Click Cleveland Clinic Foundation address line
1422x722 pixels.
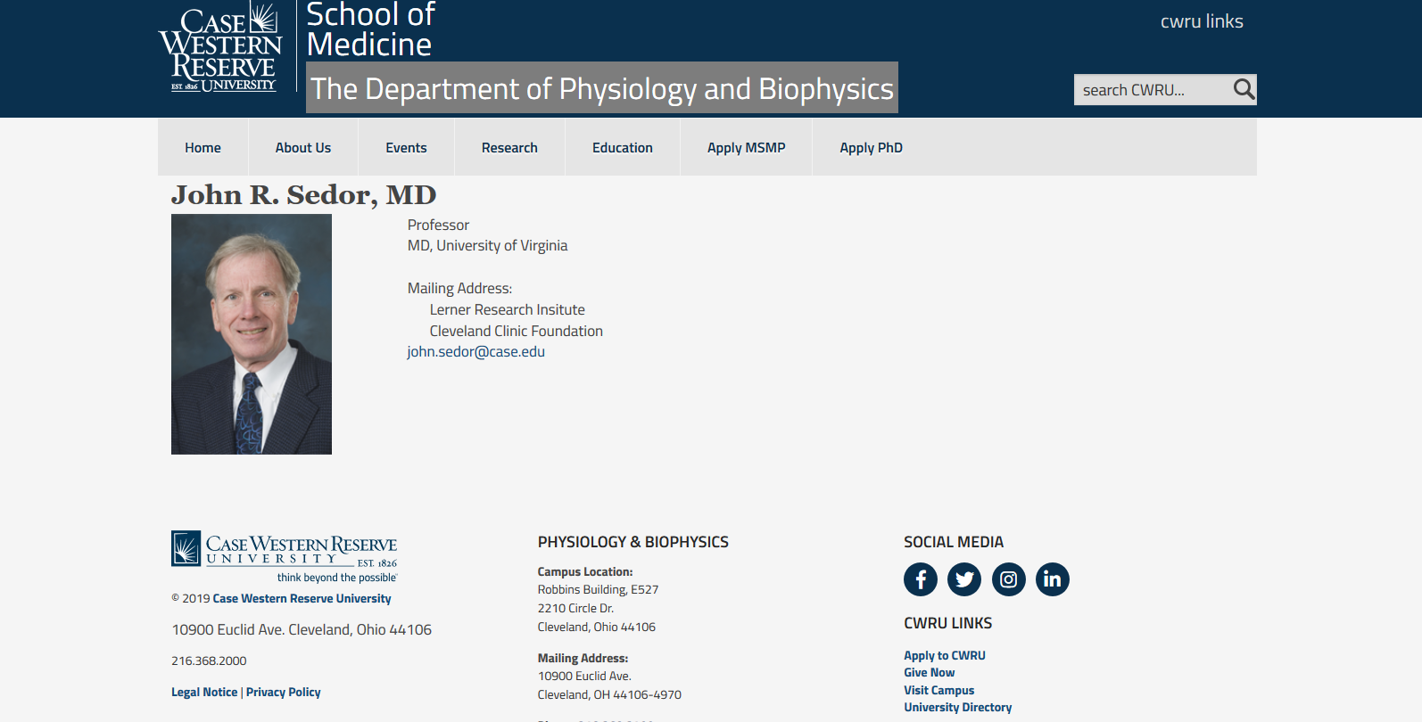[516, 331]
